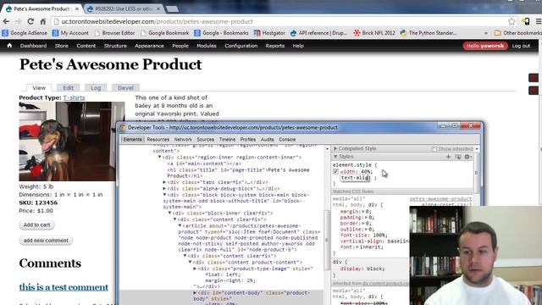
Task: Bookmark page with star icon
Action: point(512,21)
